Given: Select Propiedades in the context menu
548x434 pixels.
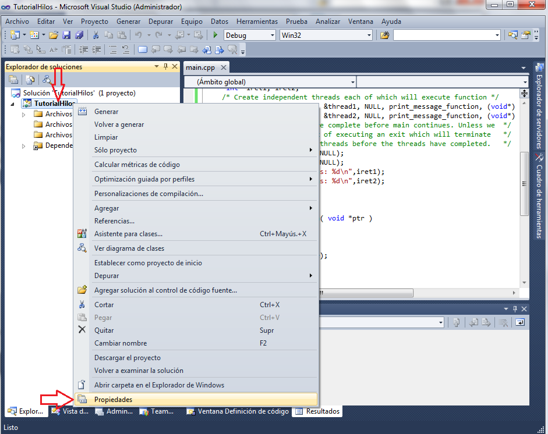Looking at the screenshot, I should (x=114, y=400).
